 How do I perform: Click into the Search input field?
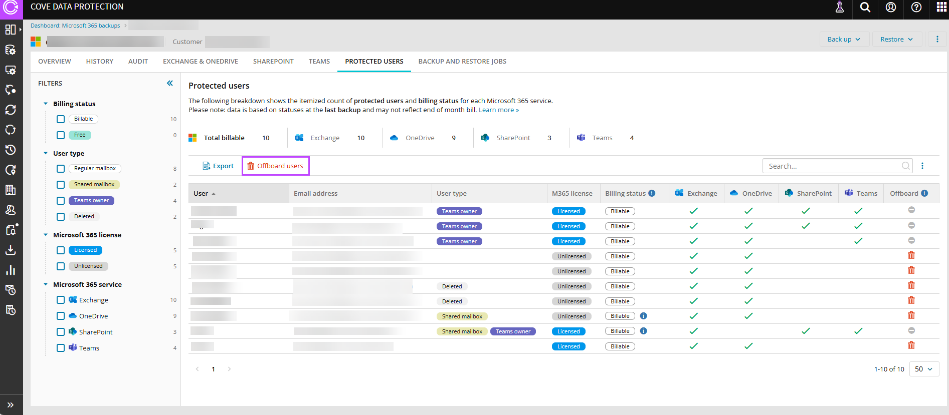(832, 166)
